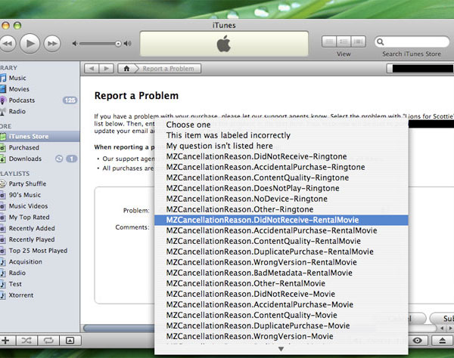Select MZCancellationReason.DuplicatePurchase-Movie
Viewport: 454px width, 358px height.
tap(281, 326)
